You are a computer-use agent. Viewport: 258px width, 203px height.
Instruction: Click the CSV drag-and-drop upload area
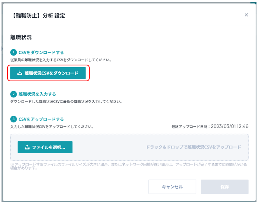point(129,147)
